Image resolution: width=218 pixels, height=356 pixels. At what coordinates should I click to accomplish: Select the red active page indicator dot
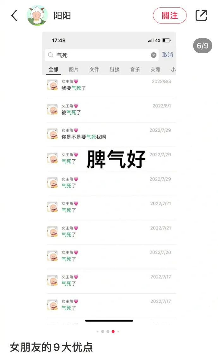point(113,332)
